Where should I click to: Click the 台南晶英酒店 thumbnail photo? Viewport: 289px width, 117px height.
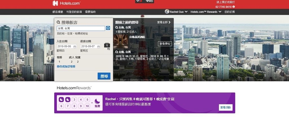point(121,42)
